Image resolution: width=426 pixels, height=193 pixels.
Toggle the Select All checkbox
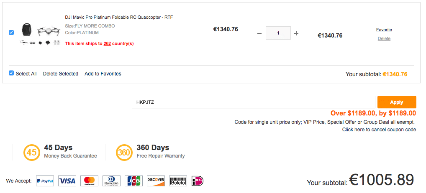pyautogui.click(x=11, y=73)
